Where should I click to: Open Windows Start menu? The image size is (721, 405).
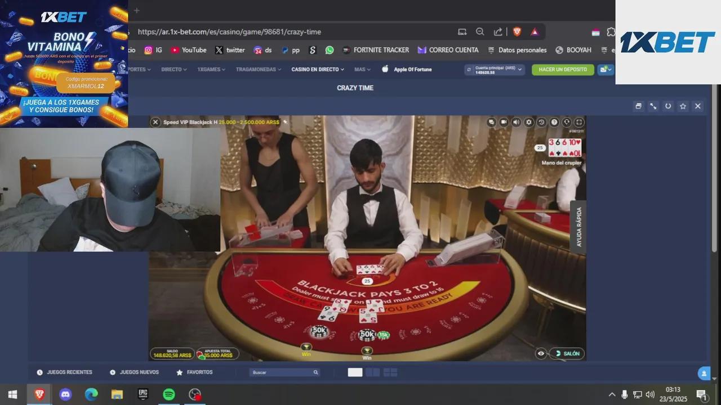click(12, 394)
